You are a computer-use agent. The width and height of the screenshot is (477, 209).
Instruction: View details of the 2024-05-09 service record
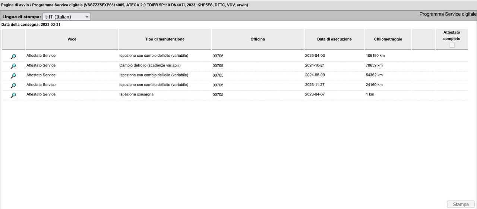(13, 76)
